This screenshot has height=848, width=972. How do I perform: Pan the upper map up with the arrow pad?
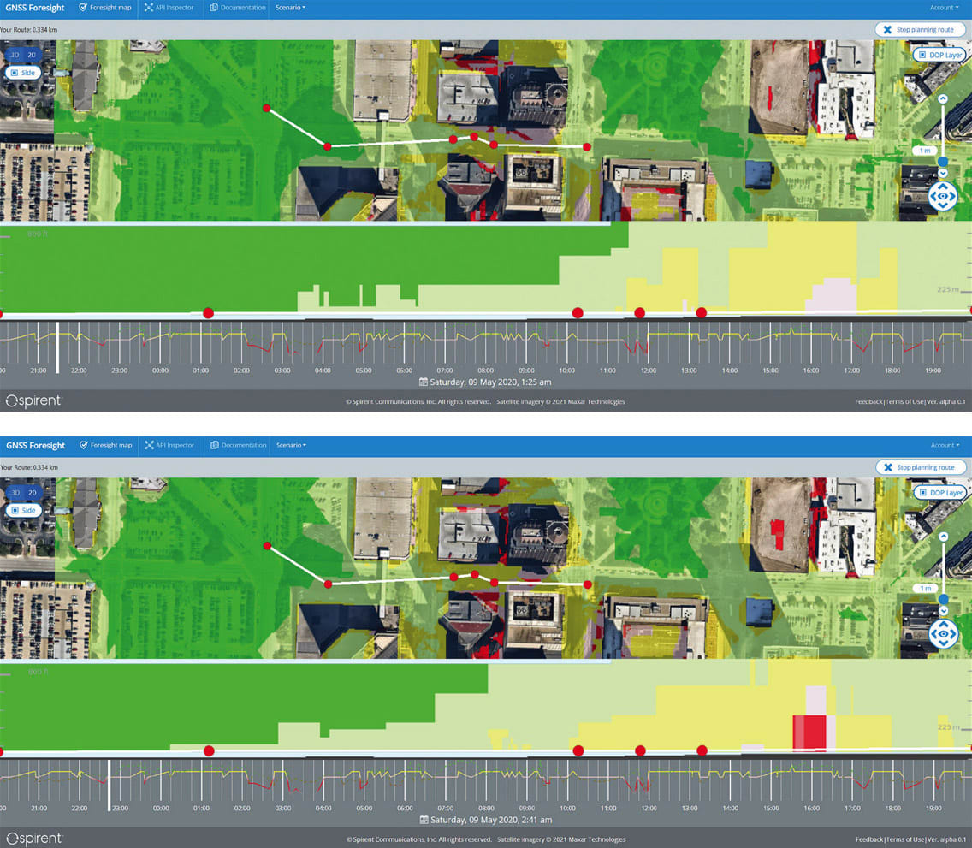pyautogui.click(x=943, y=187)
